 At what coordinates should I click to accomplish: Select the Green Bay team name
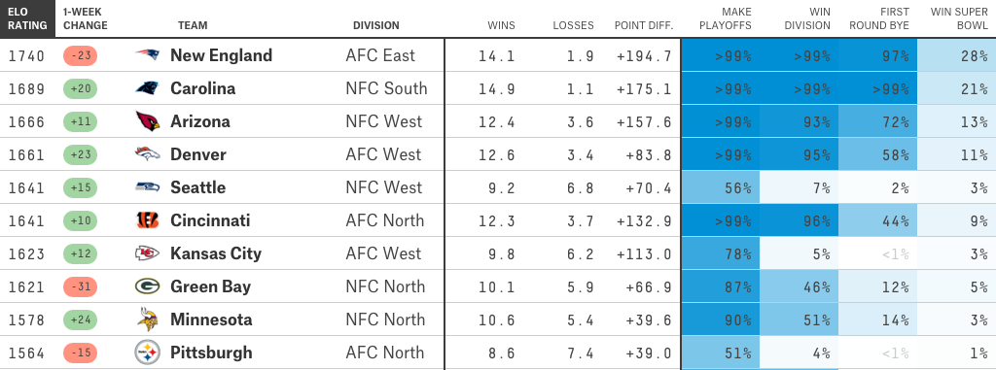[210, 286]
